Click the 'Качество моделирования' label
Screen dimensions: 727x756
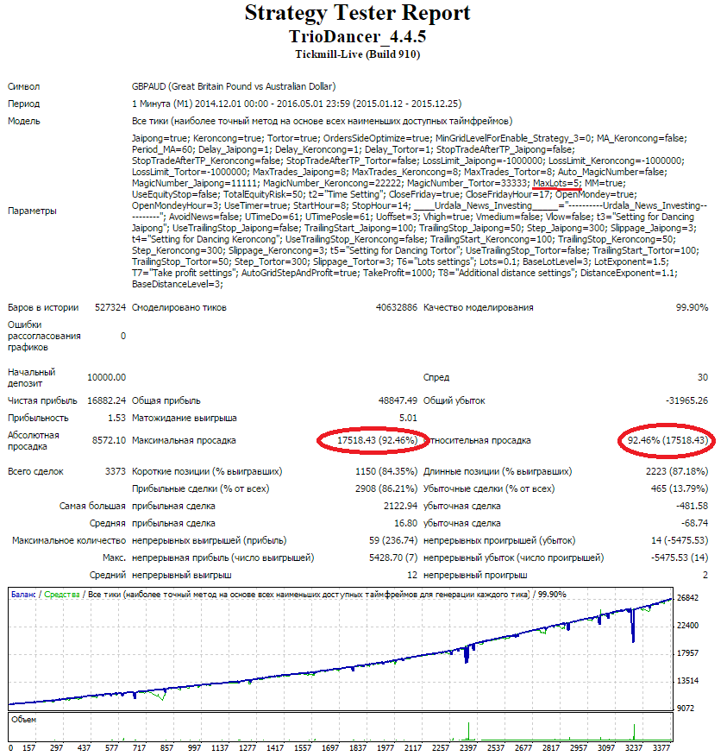pyautogui.click(x=479, y=307)
